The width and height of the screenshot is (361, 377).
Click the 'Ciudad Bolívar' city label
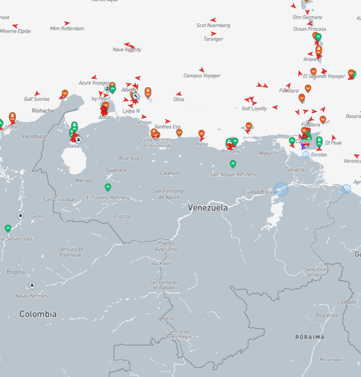[x=259, y=192]
